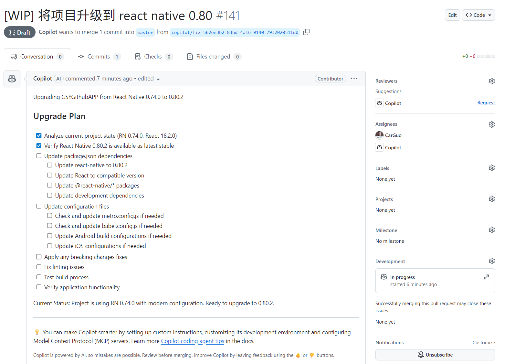The height and width of the screenshot is (364, 515).
Task: Open the Development settings gear
Action: tap(491, 261)
